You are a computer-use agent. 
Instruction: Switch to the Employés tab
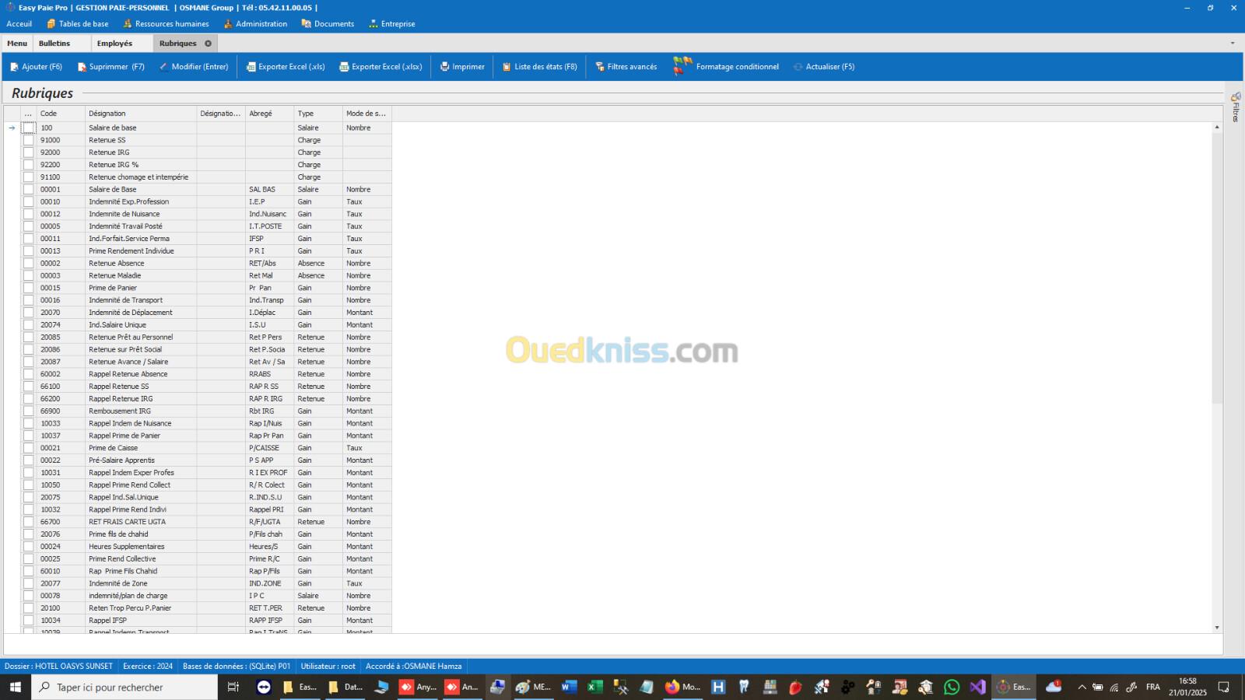click(114, 44)
